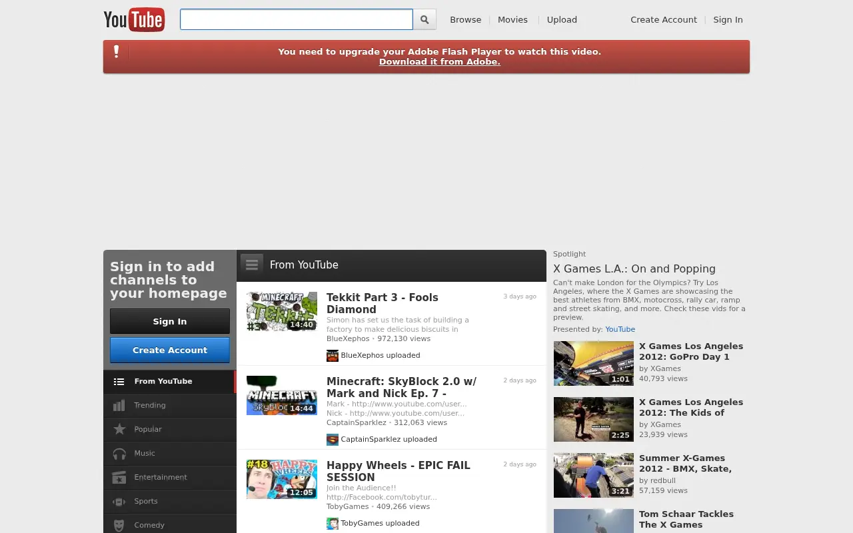Open the Happy Wheels video thumbnail
This screenshot has height=533, width=853.
pos(282,479)
